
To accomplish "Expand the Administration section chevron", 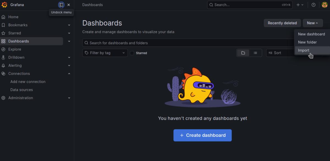I will click(69, 98).
